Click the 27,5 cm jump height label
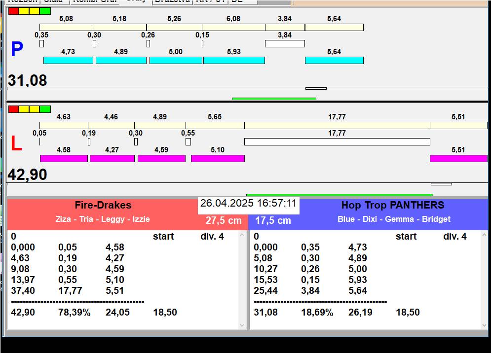491x353 pixels. pyautogui.click(x=224, y=220)
